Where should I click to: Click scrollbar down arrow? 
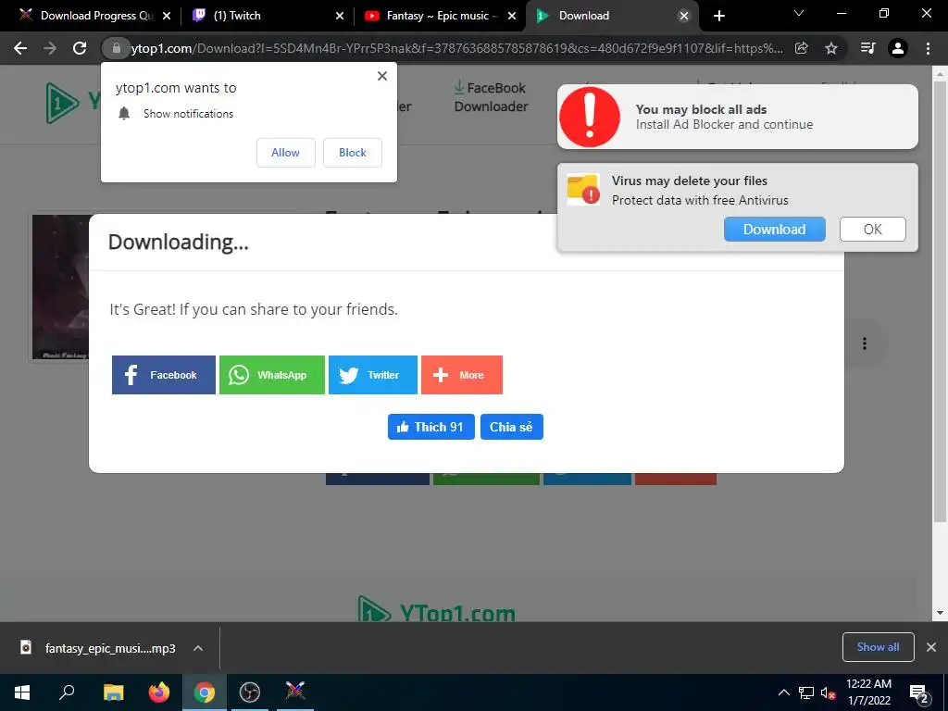[x=941, y=613]
